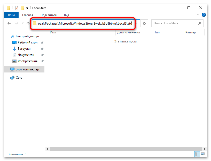Select Этот компьютер in navigation pane

(x=24, y=69)
